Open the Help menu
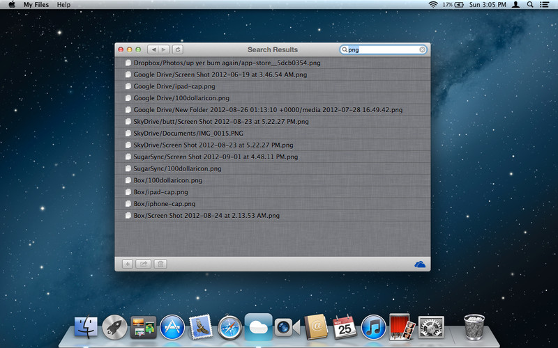The width and height of the screenshot is (558, 348). [x=63, y=5]
